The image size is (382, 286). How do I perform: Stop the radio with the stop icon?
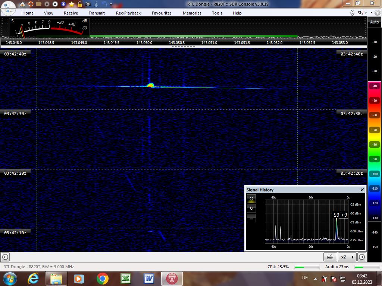[x=55, y=4]
